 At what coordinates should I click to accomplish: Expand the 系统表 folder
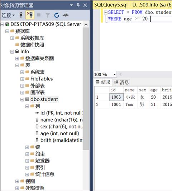coord(22,72)
